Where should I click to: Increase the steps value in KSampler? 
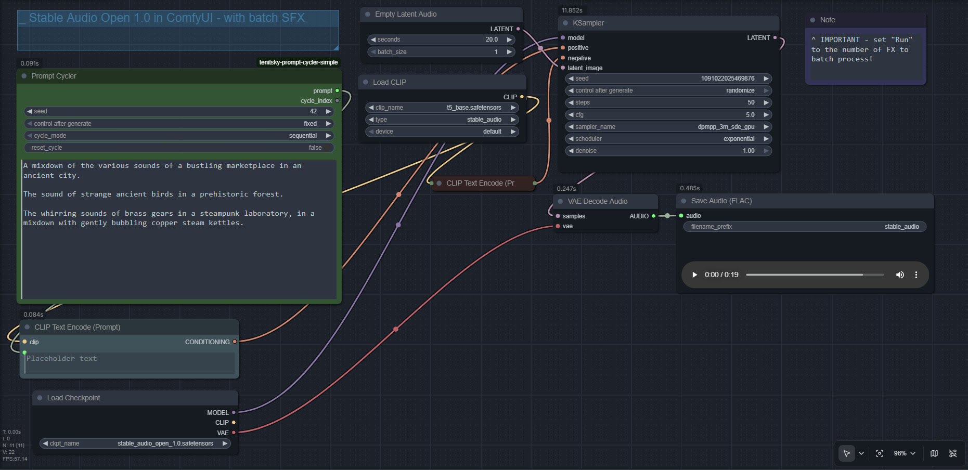click(766, 102)
